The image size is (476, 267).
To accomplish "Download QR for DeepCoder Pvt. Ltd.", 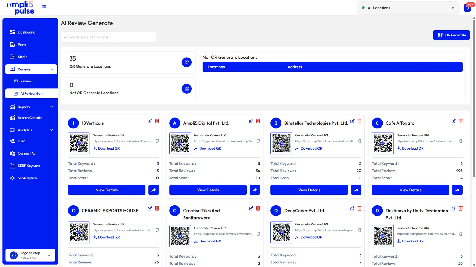I will 309,237.
